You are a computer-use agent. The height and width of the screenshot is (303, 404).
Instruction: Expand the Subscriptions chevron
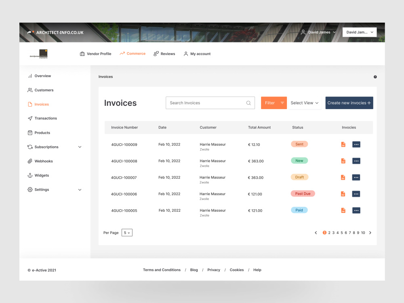coord(80,147)
